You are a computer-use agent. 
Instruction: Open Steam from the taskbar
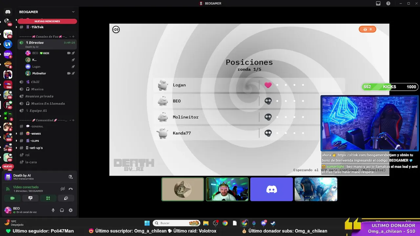273,223
